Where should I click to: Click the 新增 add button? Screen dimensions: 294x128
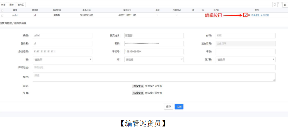[x=4, y=5]
